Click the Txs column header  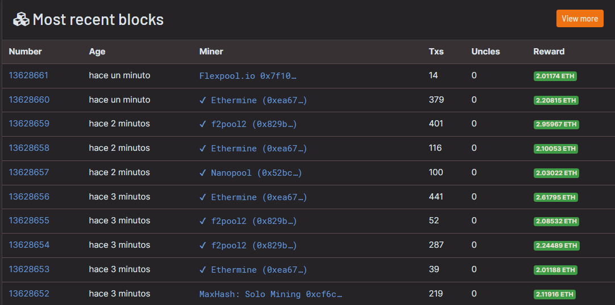click(x=436, y=52)
